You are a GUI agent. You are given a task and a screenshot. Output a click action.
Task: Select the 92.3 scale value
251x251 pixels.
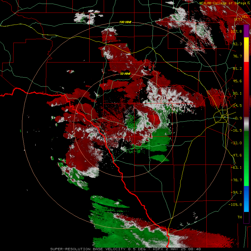pos(237,44)
